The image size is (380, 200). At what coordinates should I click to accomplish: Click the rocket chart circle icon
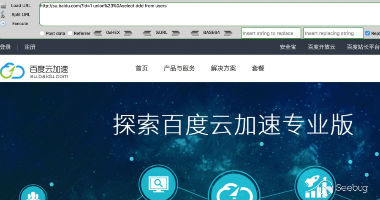[315, 184]
